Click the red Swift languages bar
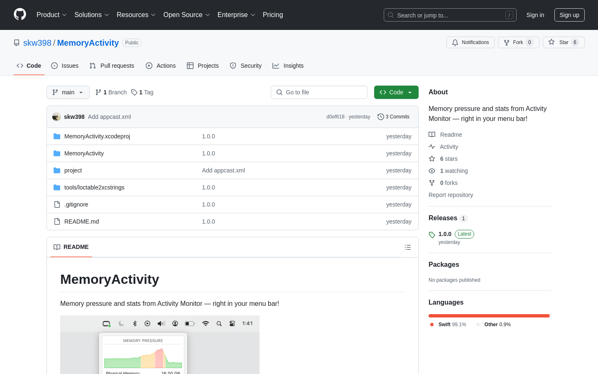 point(489,316)
